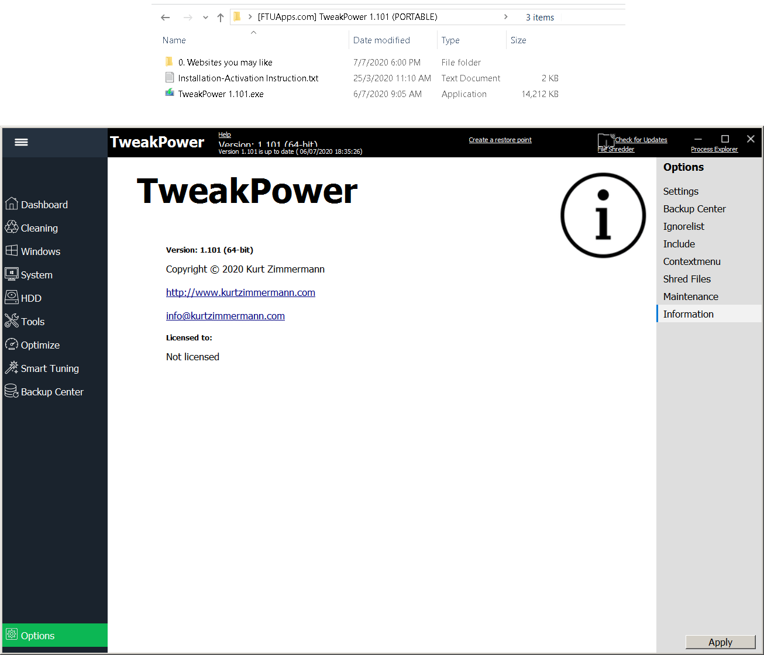
Task: Sort files by the Name column header
Action: pos(174,40)
